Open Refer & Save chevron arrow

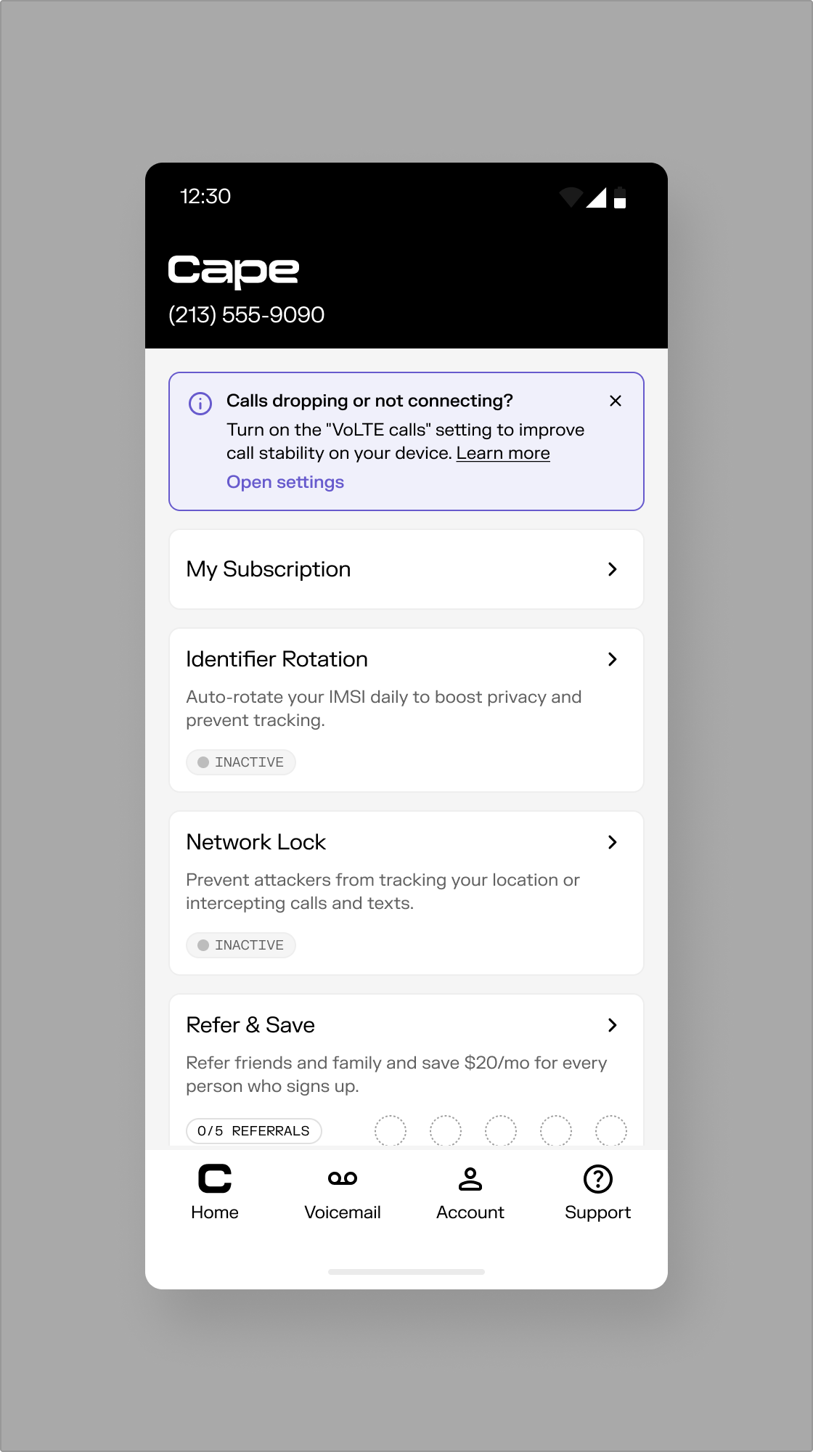[613, 1025]
